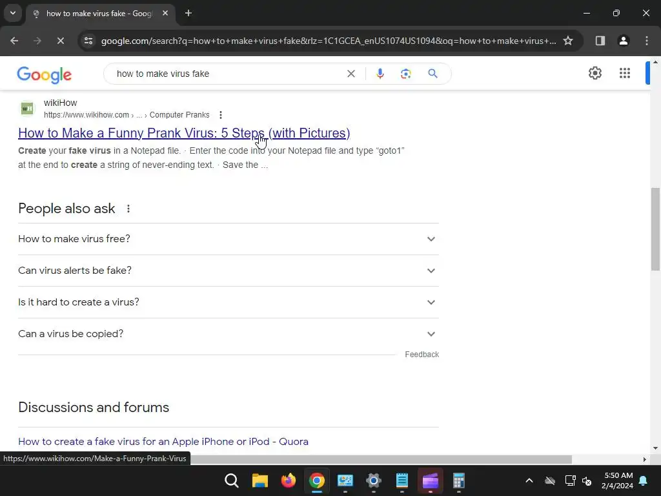Open the Google apps grid

[x=625, y=73]
